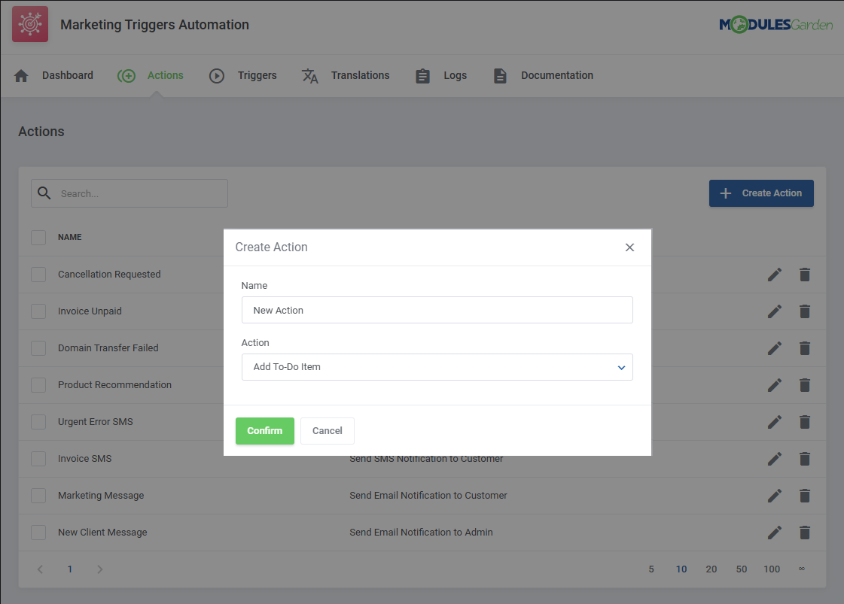Check the Cancellation Requested row checkbox
844x604 pixels.
(x=38, y=275)
